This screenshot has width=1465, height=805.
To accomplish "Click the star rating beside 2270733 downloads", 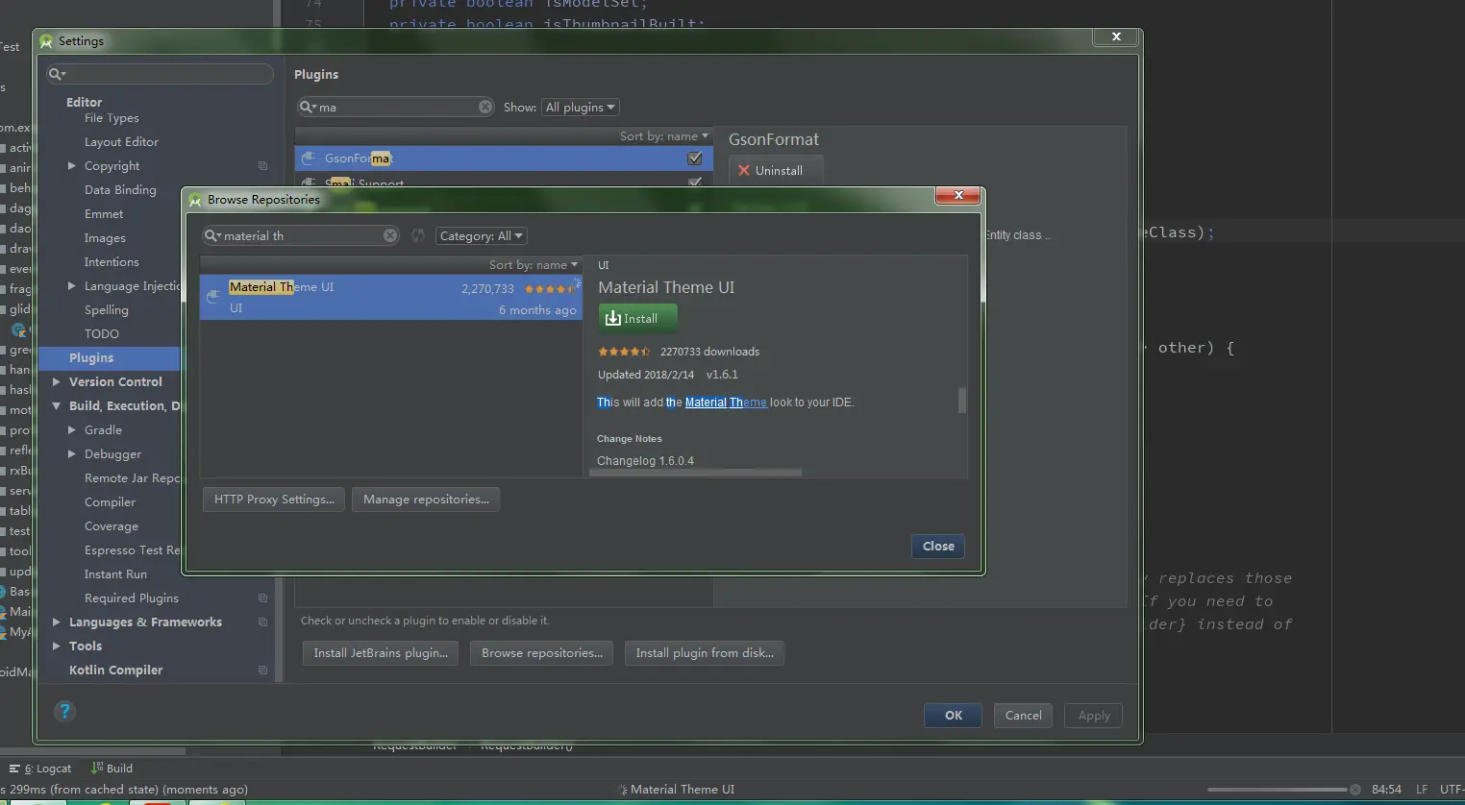I will [x=624, y=352].
